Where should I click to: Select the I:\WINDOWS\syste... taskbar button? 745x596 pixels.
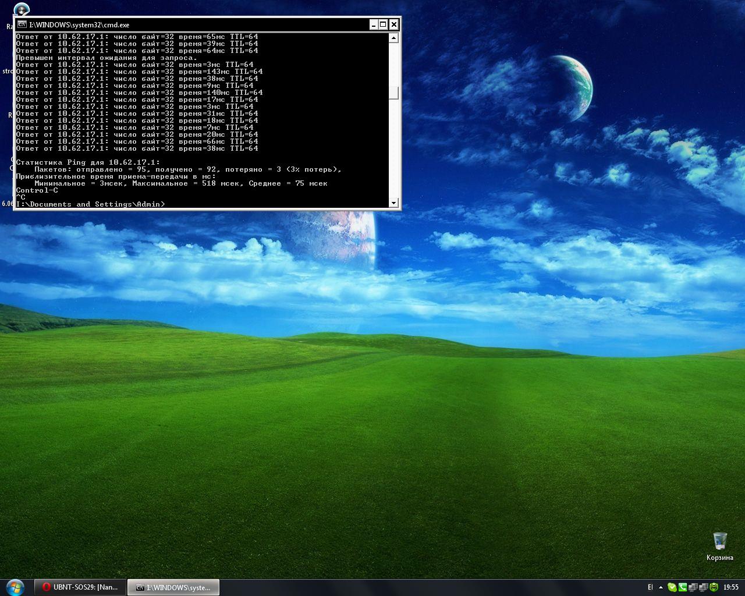173,587
